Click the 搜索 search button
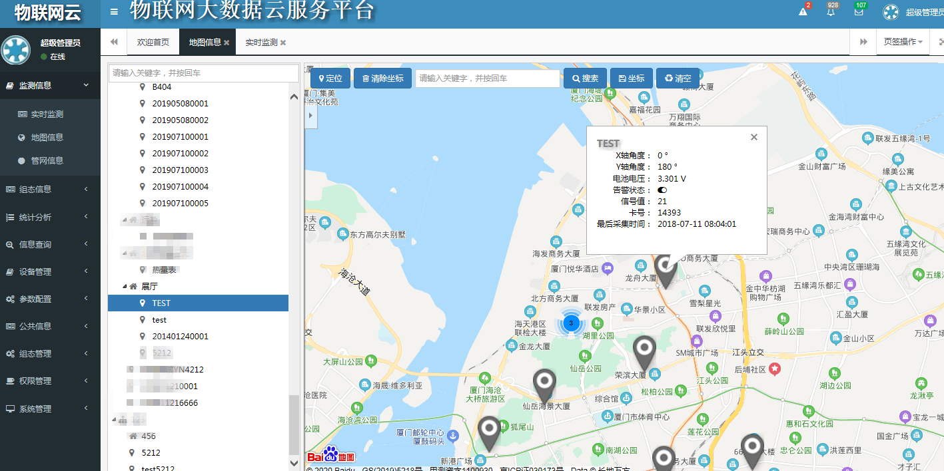The image size is (944, 471). click(585, 78)
